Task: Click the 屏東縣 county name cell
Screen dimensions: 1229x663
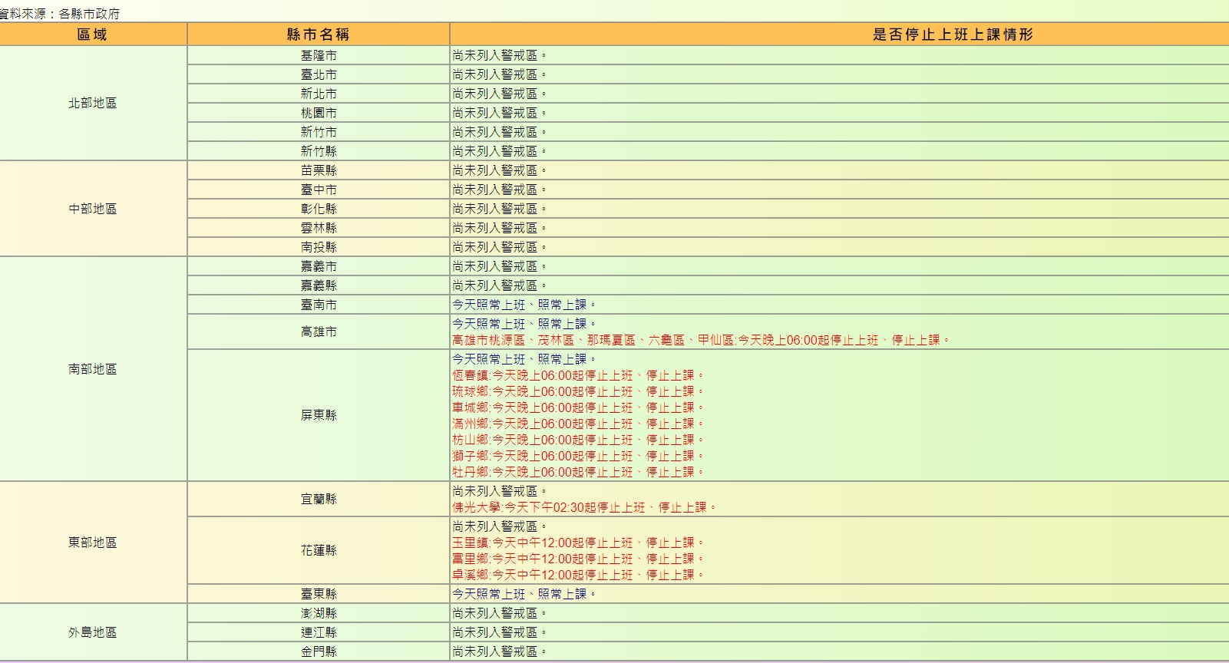Action: pos(319,415)
